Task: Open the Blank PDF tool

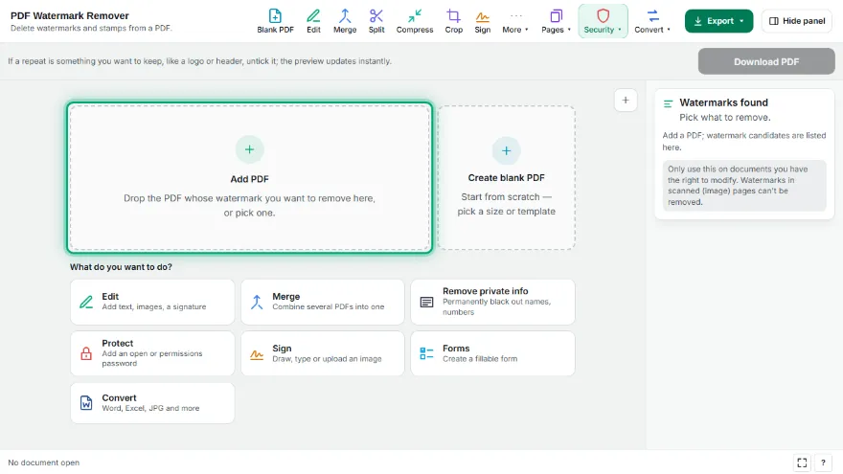Action: [x=275, y=21]
